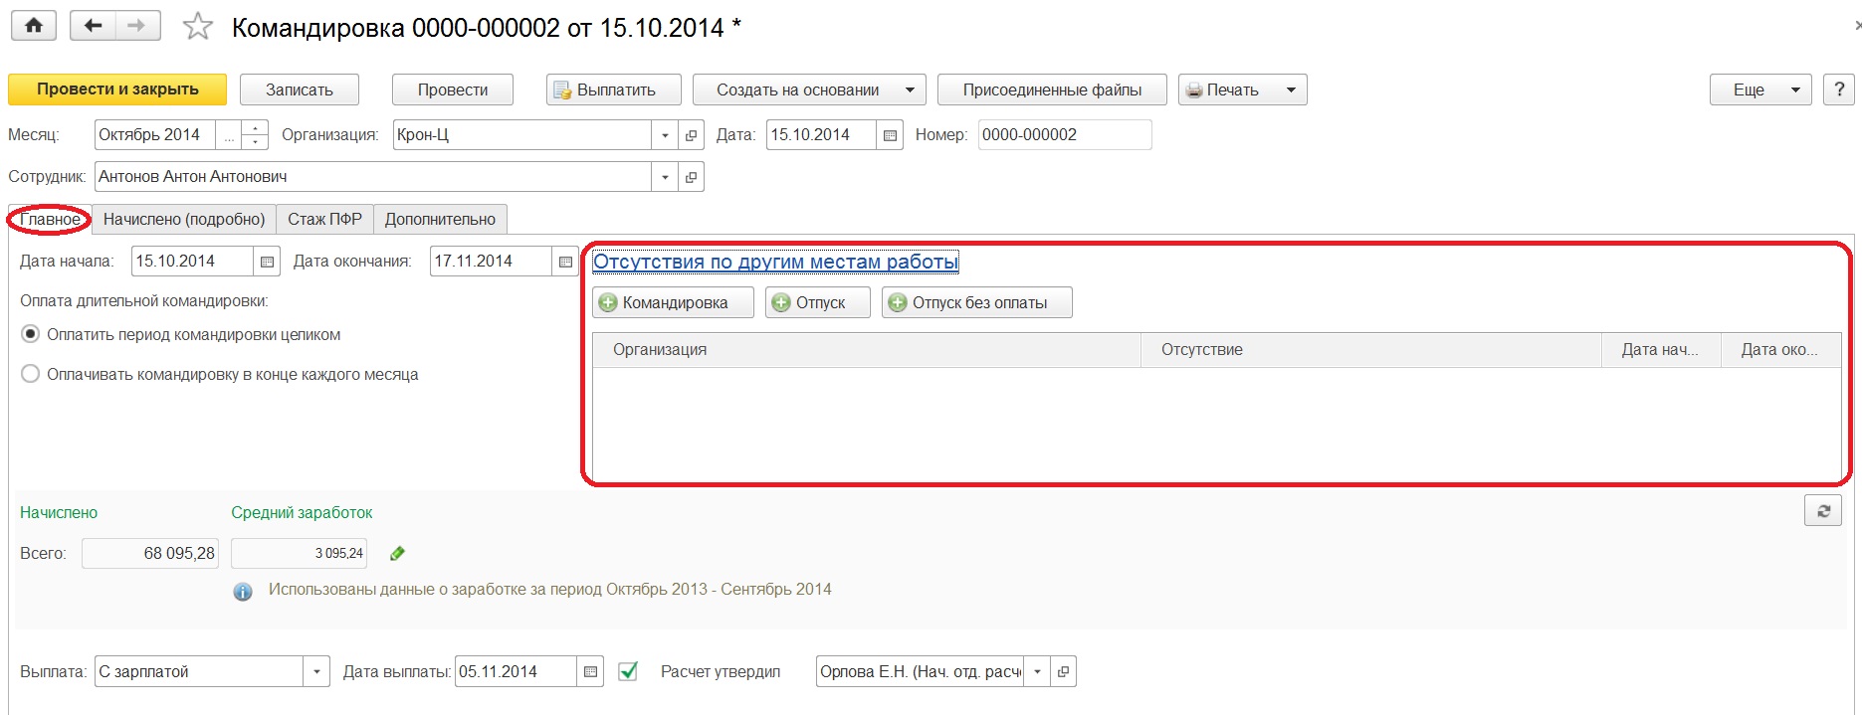Open the Печать dropdown menu
The image size is (1862, 715).
[x=1242, y=89]
